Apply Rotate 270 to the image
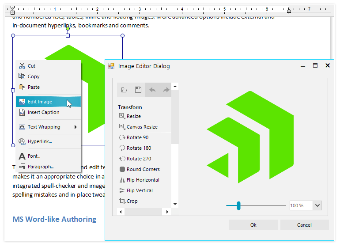Screen dimensions: 340x247 pyautogui.click(x=135, y=159)
